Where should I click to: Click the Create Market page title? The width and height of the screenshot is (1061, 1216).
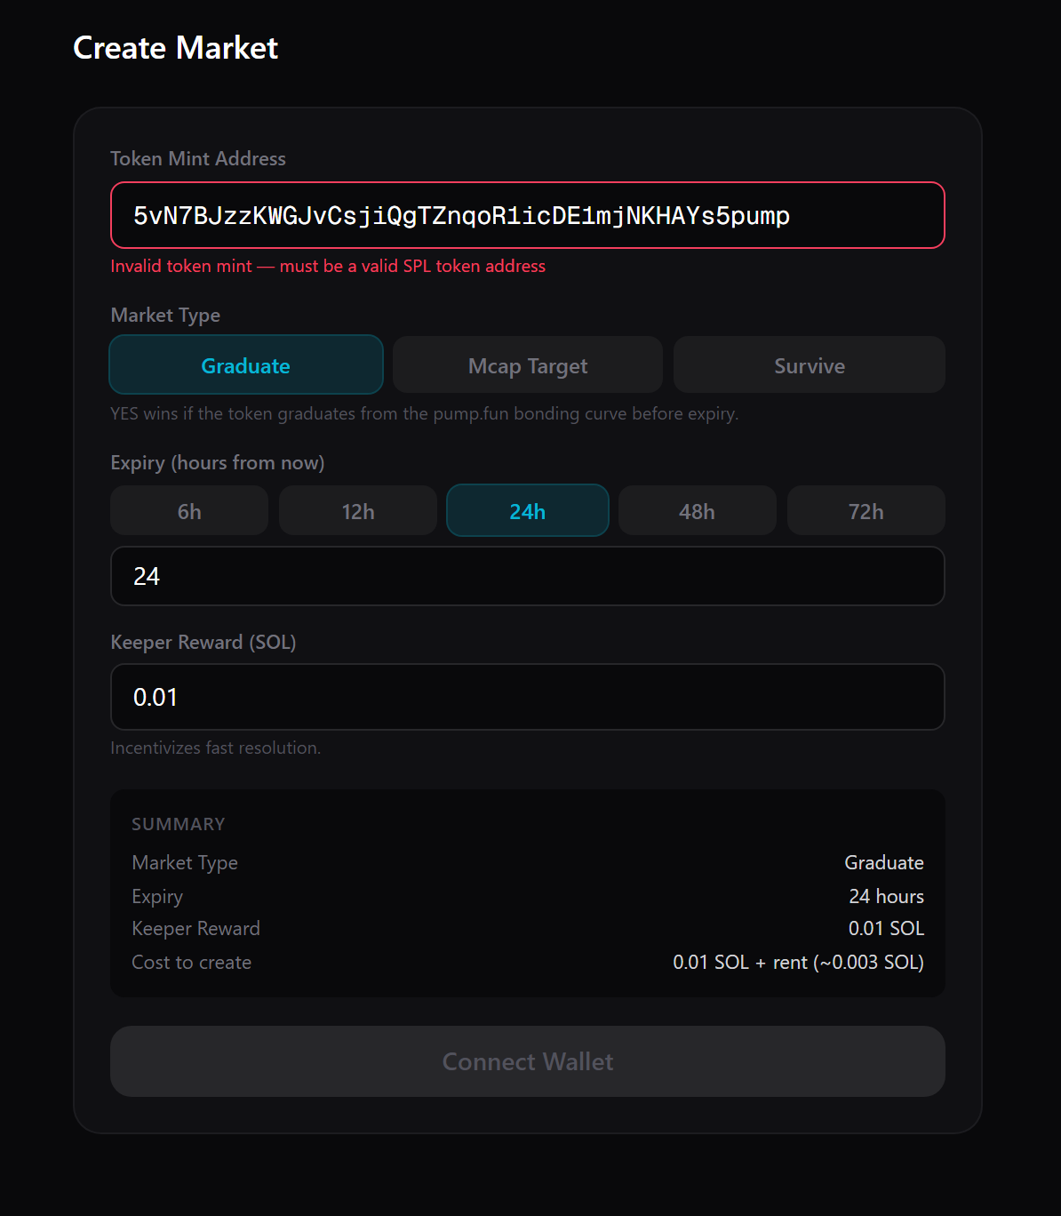point(175,48)
